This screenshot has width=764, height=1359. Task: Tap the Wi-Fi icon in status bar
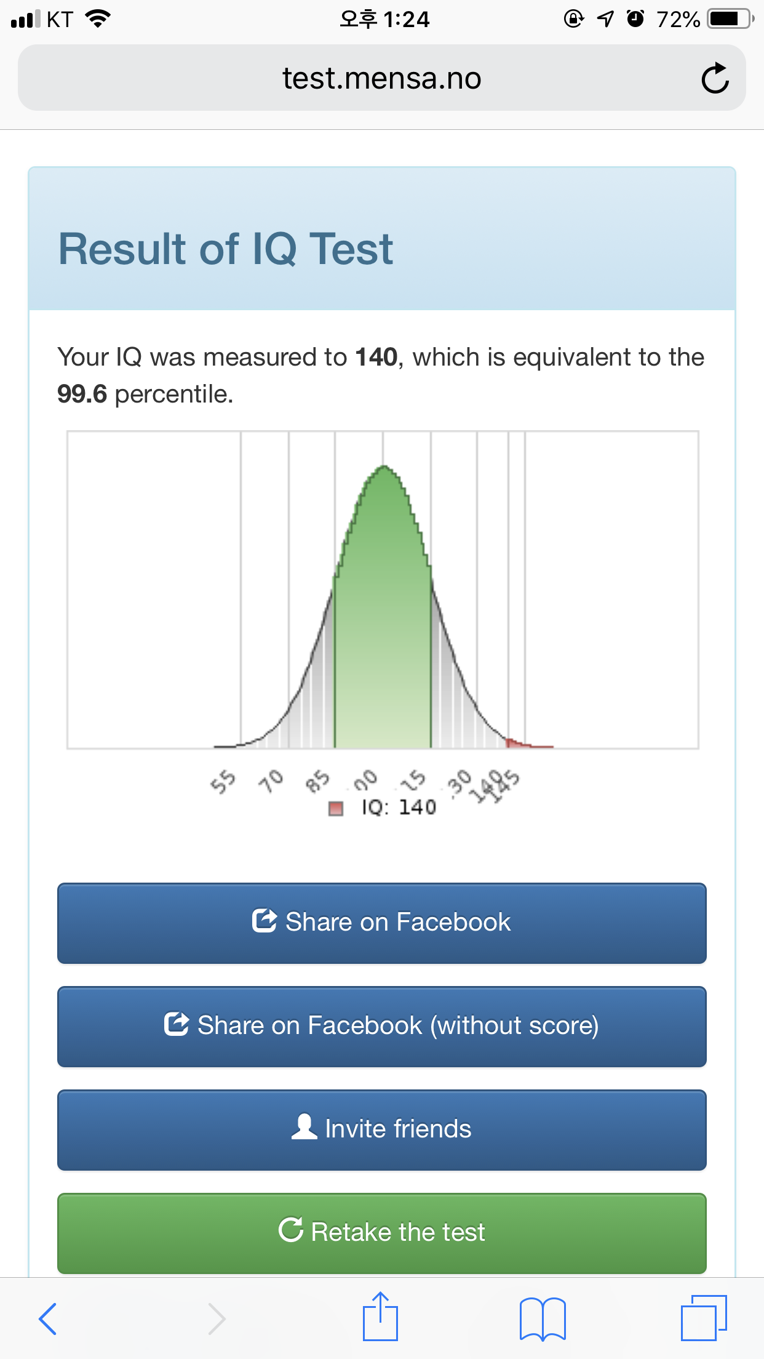(x=98, y=18)
